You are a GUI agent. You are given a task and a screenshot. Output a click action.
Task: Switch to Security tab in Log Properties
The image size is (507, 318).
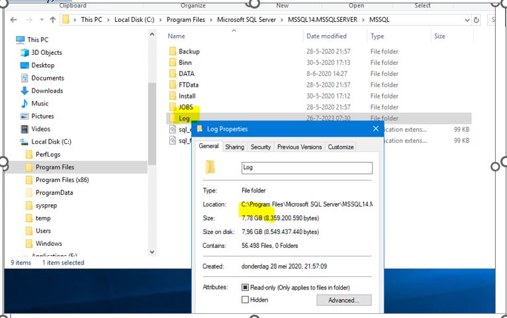pyautogui.click(x=261, y=147)
